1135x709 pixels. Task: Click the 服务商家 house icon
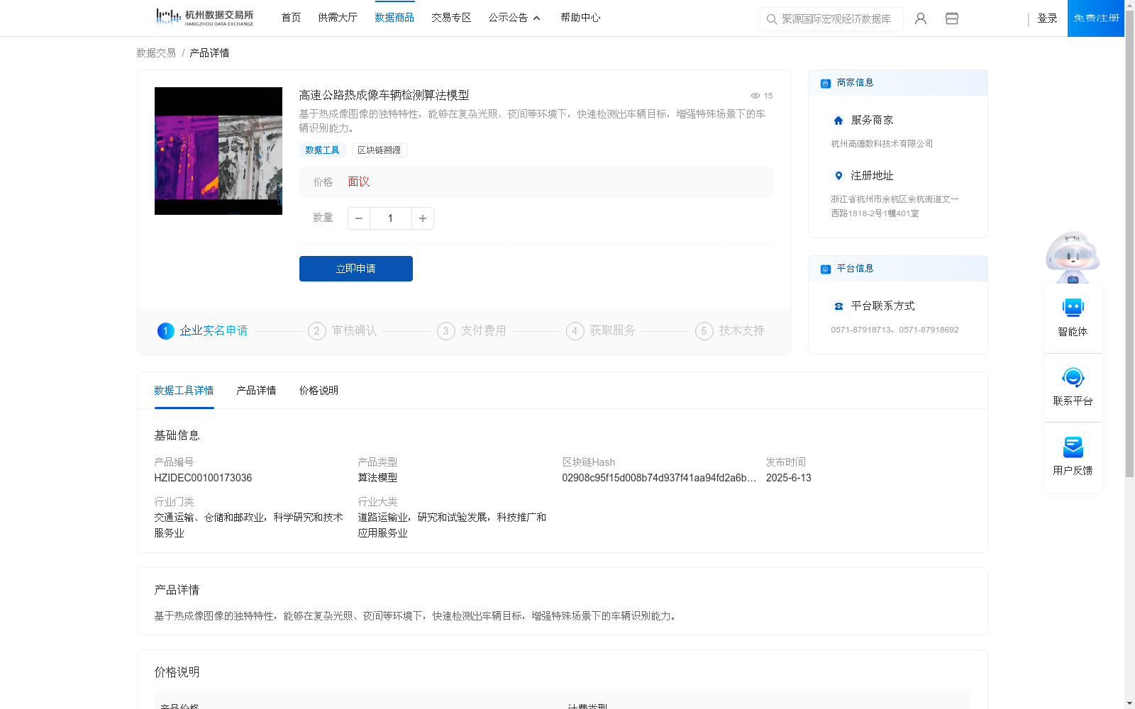click(x=838, y=121)
